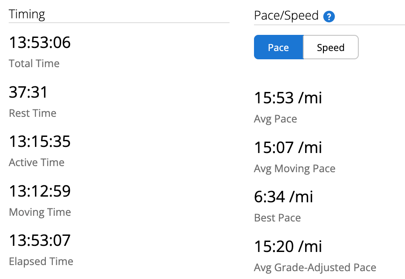Click the Total Time label

pyautogui.click(x=34, y=64)
